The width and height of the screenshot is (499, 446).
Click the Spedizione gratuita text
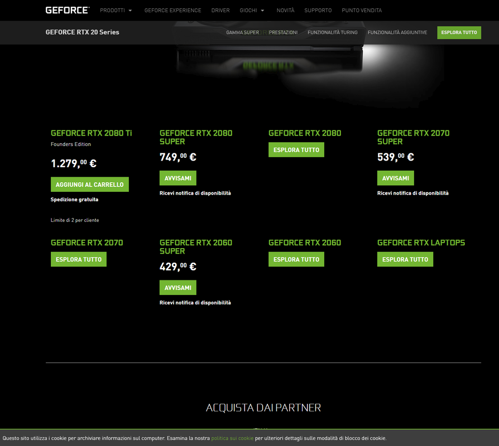[74, 200]
